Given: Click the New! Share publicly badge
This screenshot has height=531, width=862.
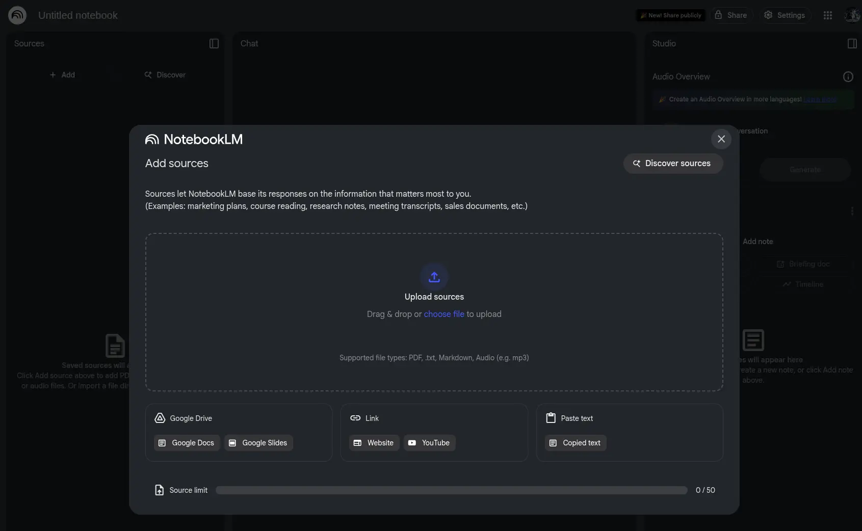Looking at the screenshot, I should (x=670, y=15).
